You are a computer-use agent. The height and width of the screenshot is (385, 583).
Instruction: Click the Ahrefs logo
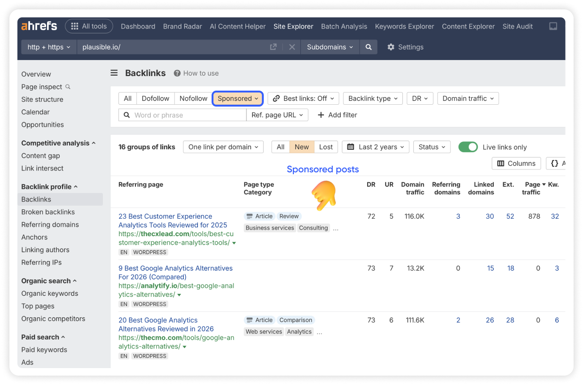tap(39, 26)
